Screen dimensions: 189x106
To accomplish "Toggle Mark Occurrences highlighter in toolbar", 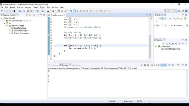I will point(74,11).
